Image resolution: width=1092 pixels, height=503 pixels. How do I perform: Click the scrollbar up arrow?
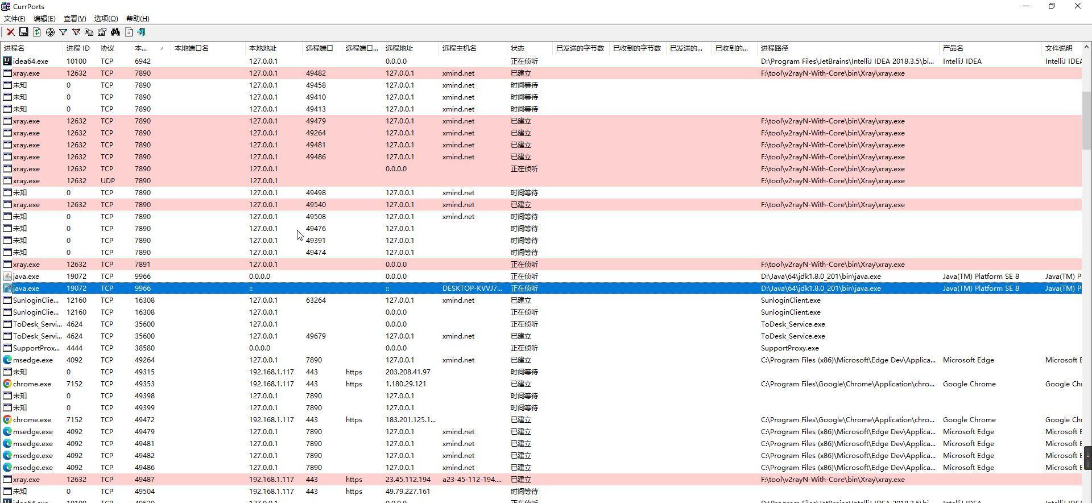tap(1086, 47)
